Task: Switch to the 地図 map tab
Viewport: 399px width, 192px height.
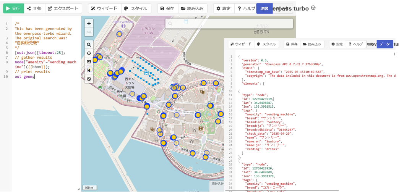Action: [x=264, y=8]
